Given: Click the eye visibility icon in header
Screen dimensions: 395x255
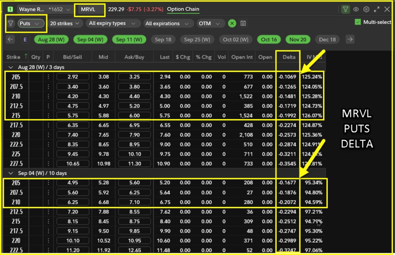Looking at the screenshot, I should point(356,9).
